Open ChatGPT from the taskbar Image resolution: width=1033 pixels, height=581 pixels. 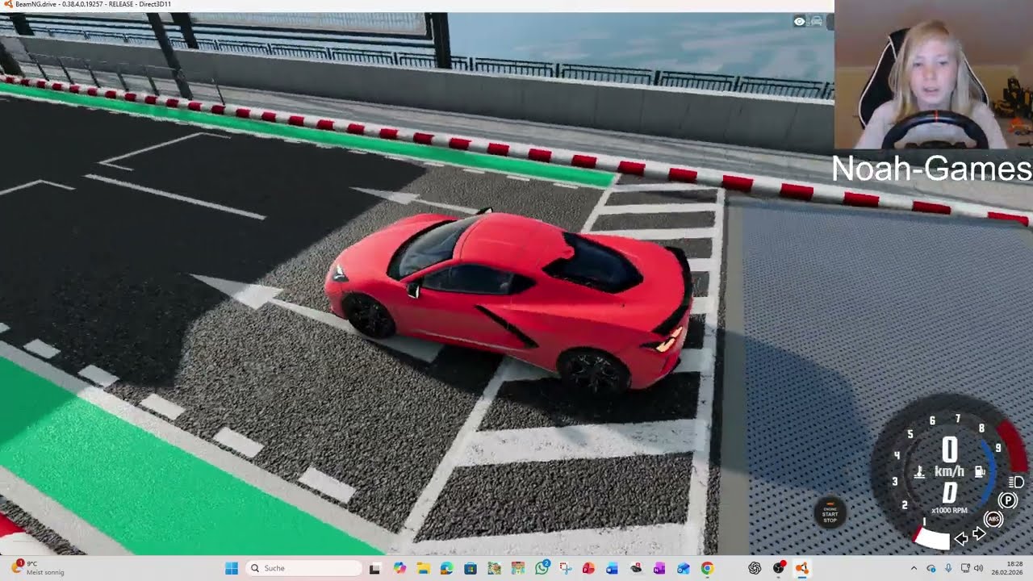click(x=755, y=568)
